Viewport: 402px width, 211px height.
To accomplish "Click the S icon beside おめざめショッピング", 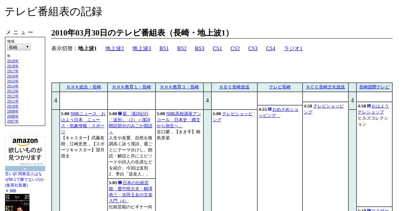I will (x=270, y=110).
